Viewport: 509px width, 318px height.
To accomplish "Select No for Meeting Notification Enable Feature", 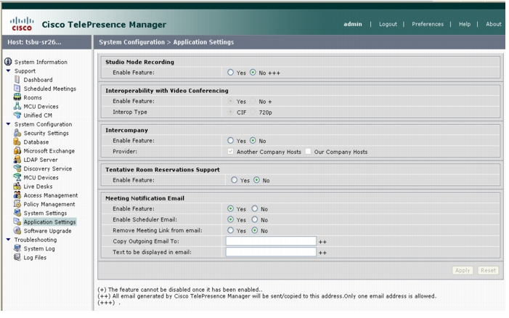I will (x=255, y=208).
